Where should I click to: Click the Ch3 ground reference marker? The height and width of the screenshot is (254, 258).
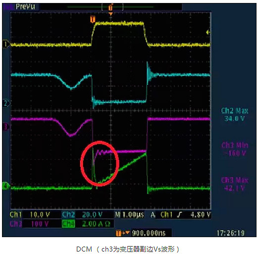coord(5,127)
